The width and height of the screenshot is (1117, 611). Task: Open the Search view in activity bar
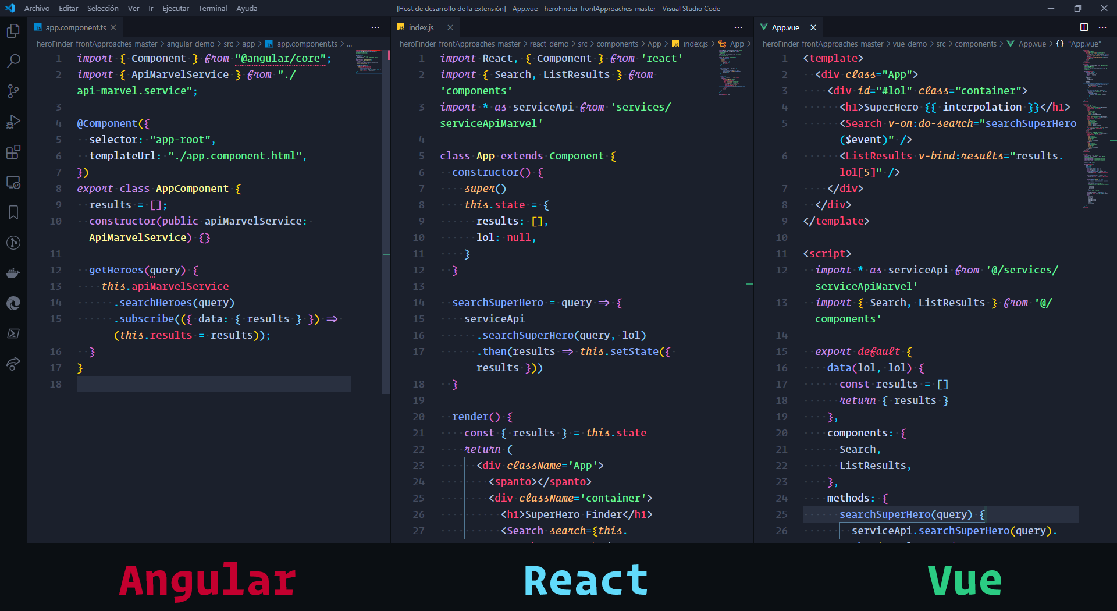click(13, 61)
